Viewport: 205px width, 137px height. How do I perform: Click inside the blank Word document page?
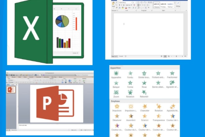[148, 34]
